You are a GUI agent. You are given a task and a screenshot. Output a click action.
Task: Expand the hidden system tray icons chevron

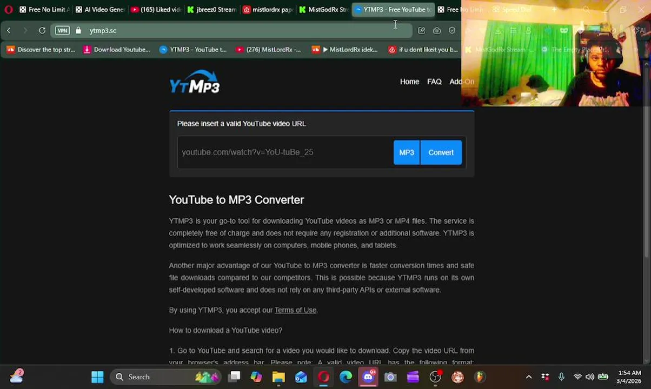pos(529,377)
